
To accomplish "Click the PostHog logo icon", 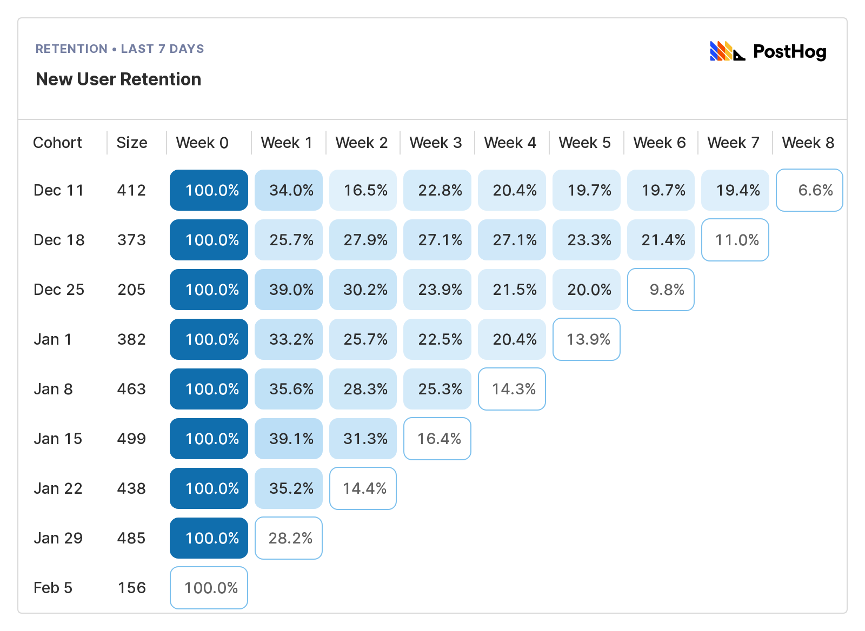I will [x=727, y=51].
